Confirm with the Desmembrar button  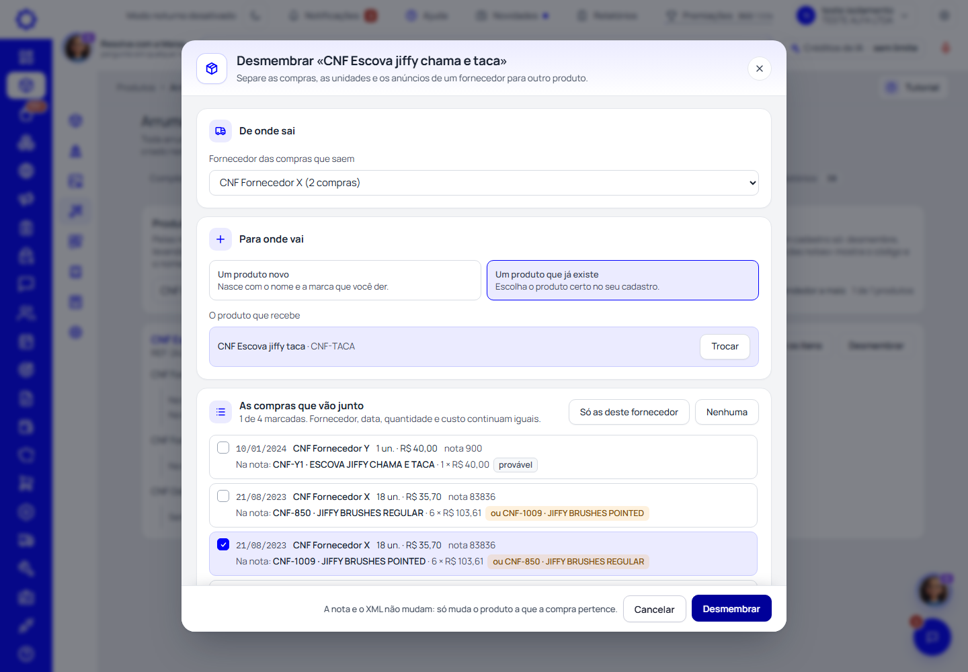[731, 609]
